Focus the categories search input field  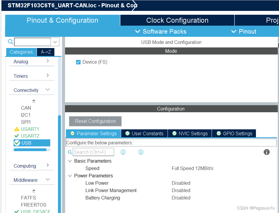[x=33, y=42]
